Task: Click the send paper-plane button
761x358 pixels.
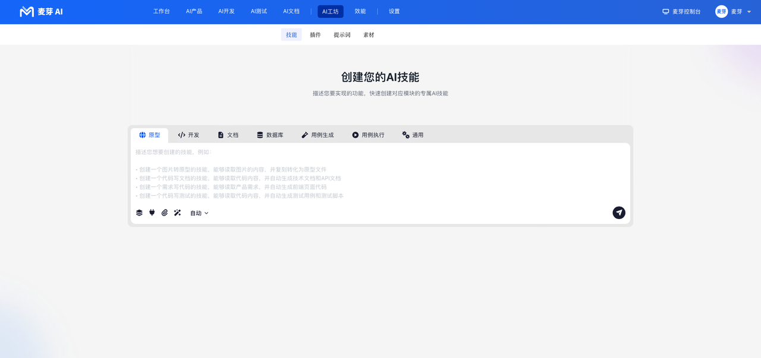Action: click(x=619, y=213)
